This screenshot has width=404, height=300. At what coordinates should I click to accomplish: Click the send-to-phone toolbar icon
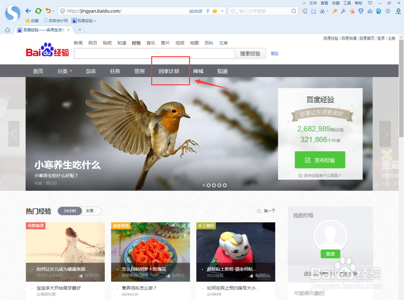point(305,11)
